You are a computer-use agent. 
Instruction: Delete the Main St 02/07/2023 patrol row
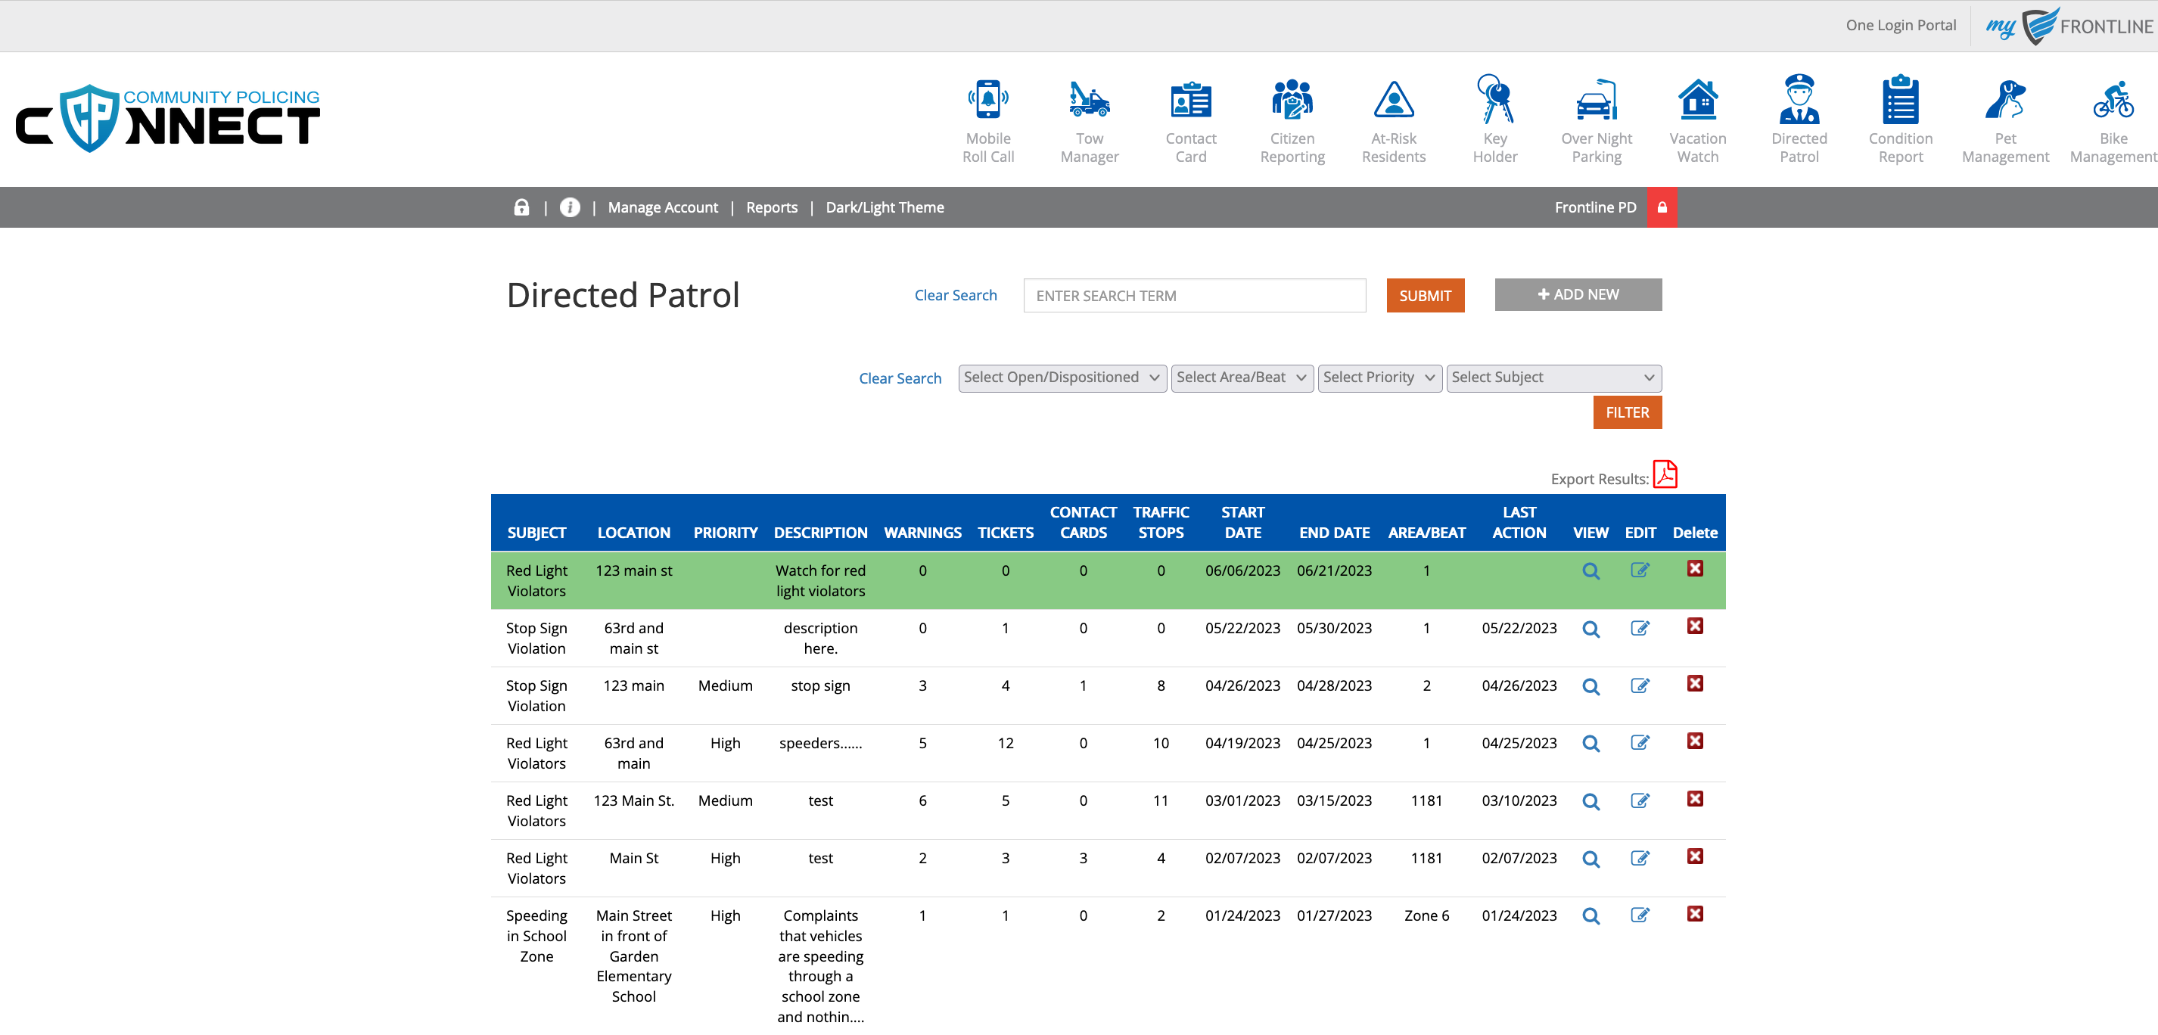pyautogui.click(x=1695, y=856)
